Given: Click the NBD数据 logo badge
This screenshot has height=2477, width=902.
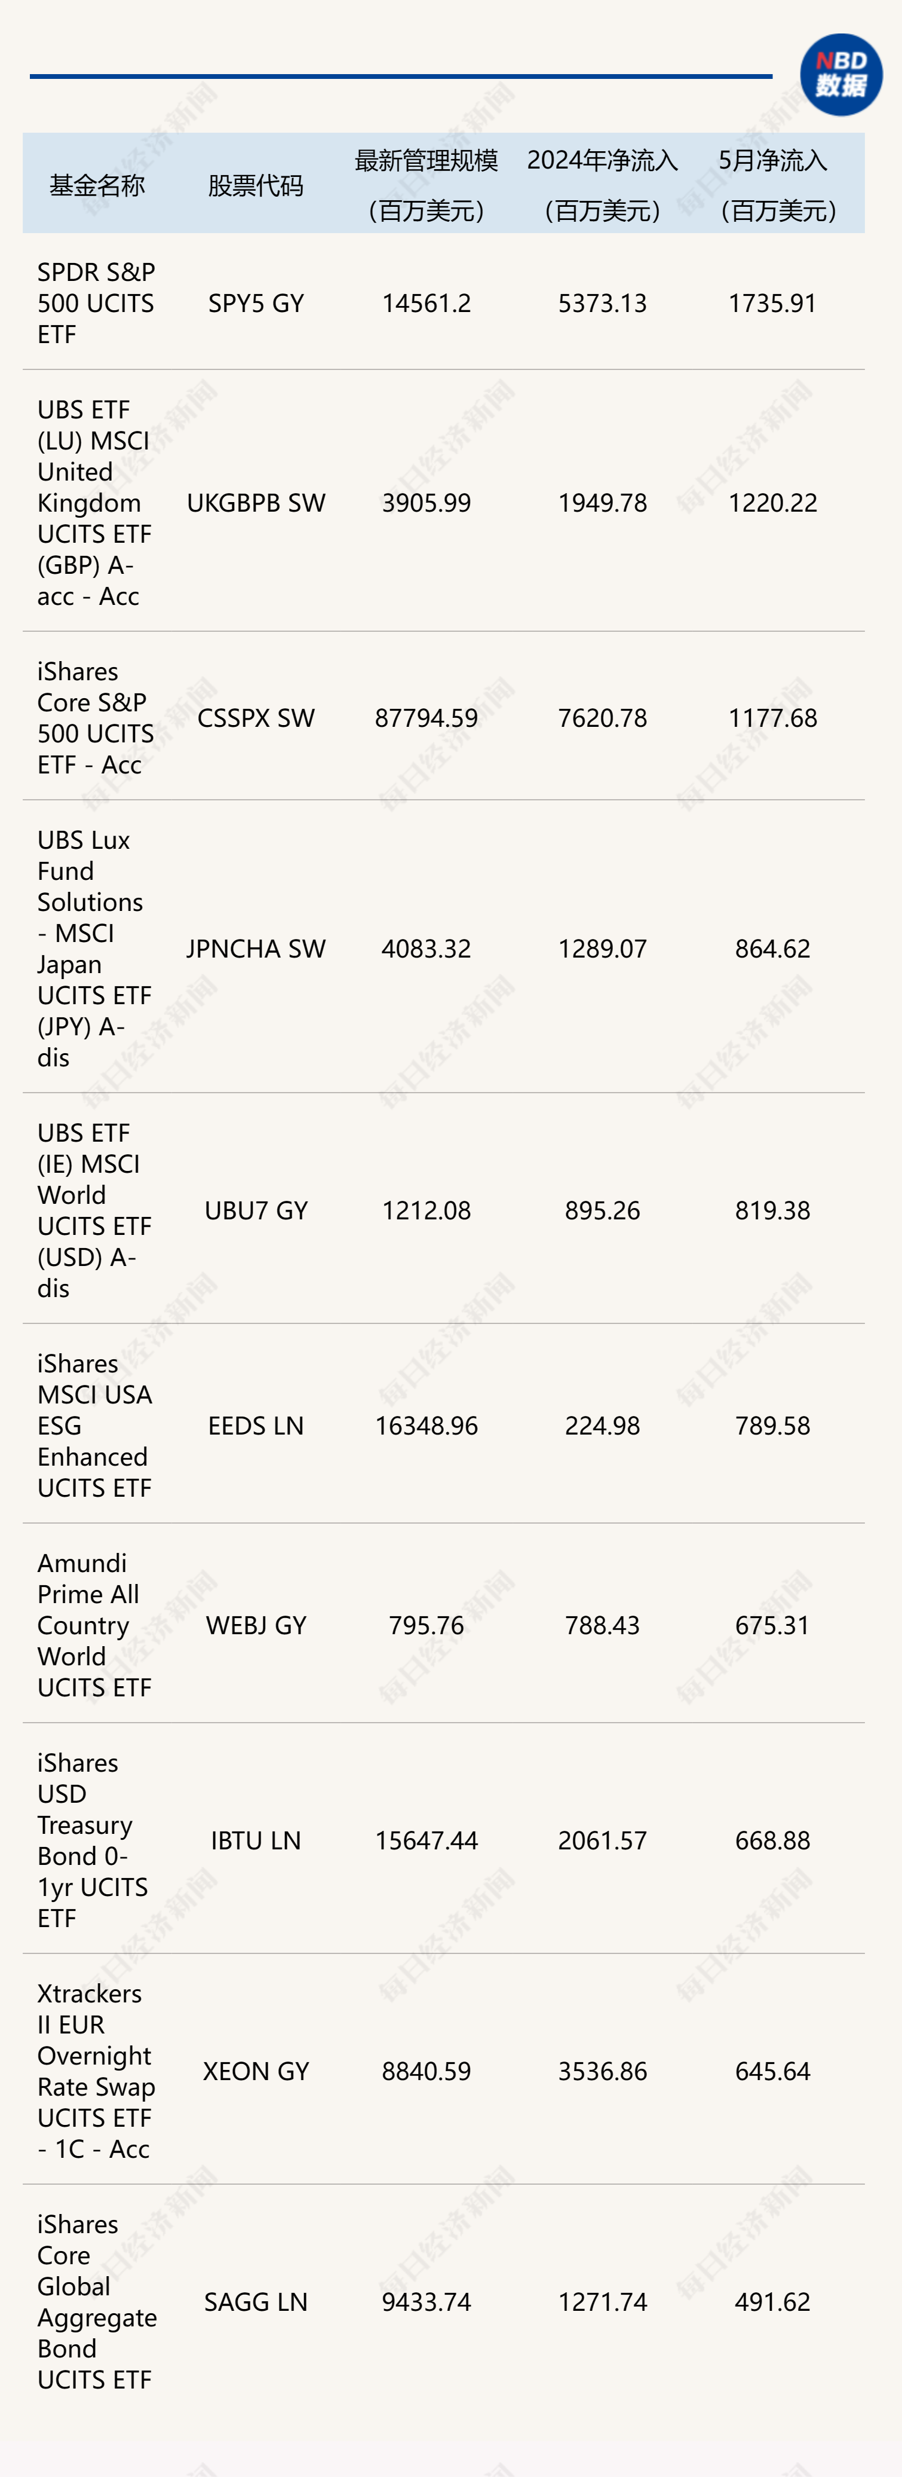Looking at the screenshot, I should point(840,75).
